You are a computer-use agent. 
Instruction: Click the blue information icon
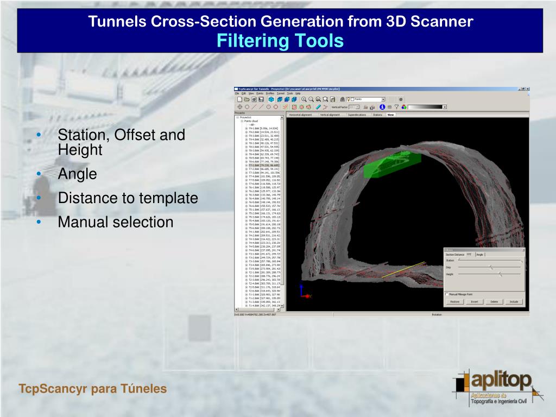[382, 107]
